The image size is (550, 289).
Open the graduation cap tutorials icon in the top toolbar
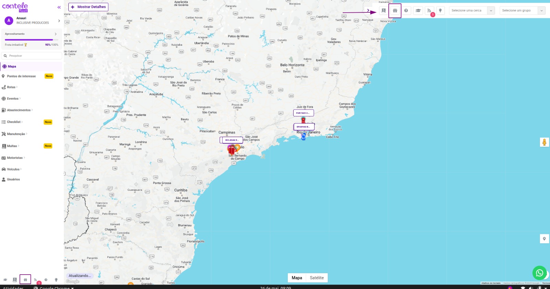point(418,11)
